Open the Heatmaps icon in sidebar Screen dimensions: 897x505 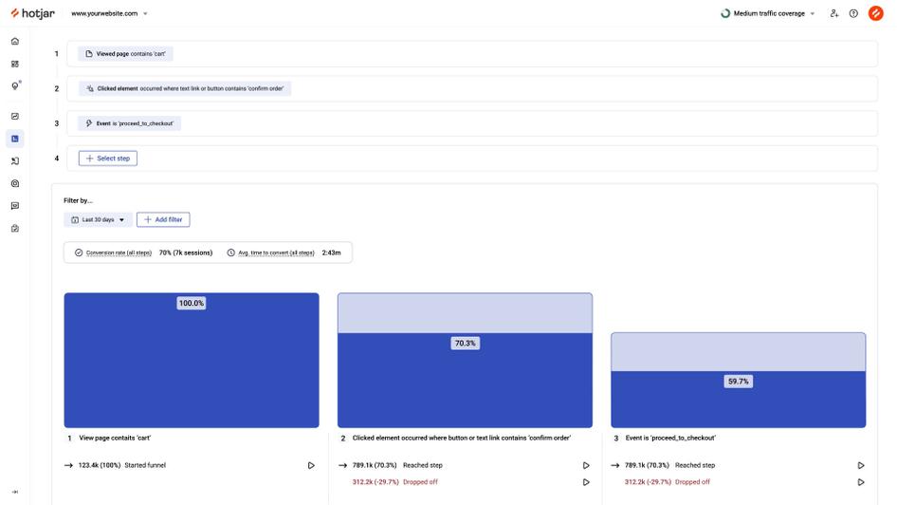tap(15, 184)
